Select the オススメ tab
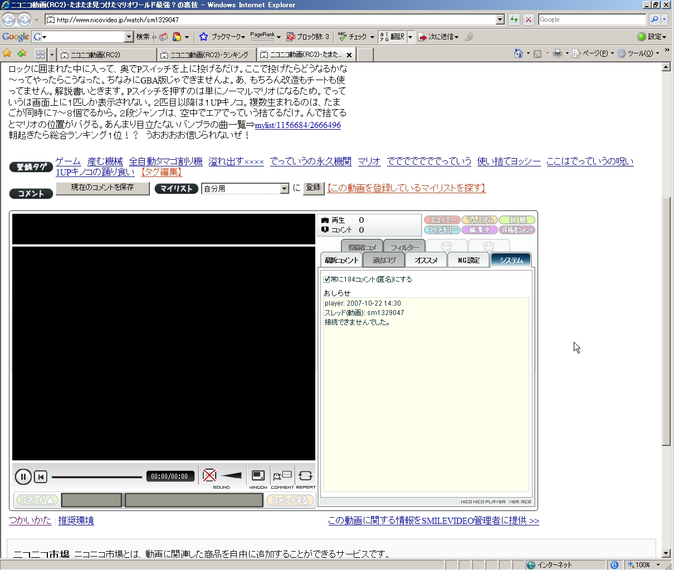 [x=426, y=260]
